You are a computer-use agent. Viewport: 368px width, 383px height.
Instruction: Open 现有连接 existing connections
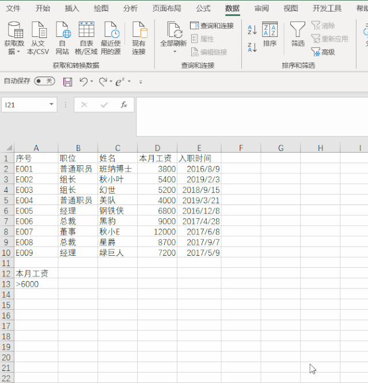click(139, 38)
